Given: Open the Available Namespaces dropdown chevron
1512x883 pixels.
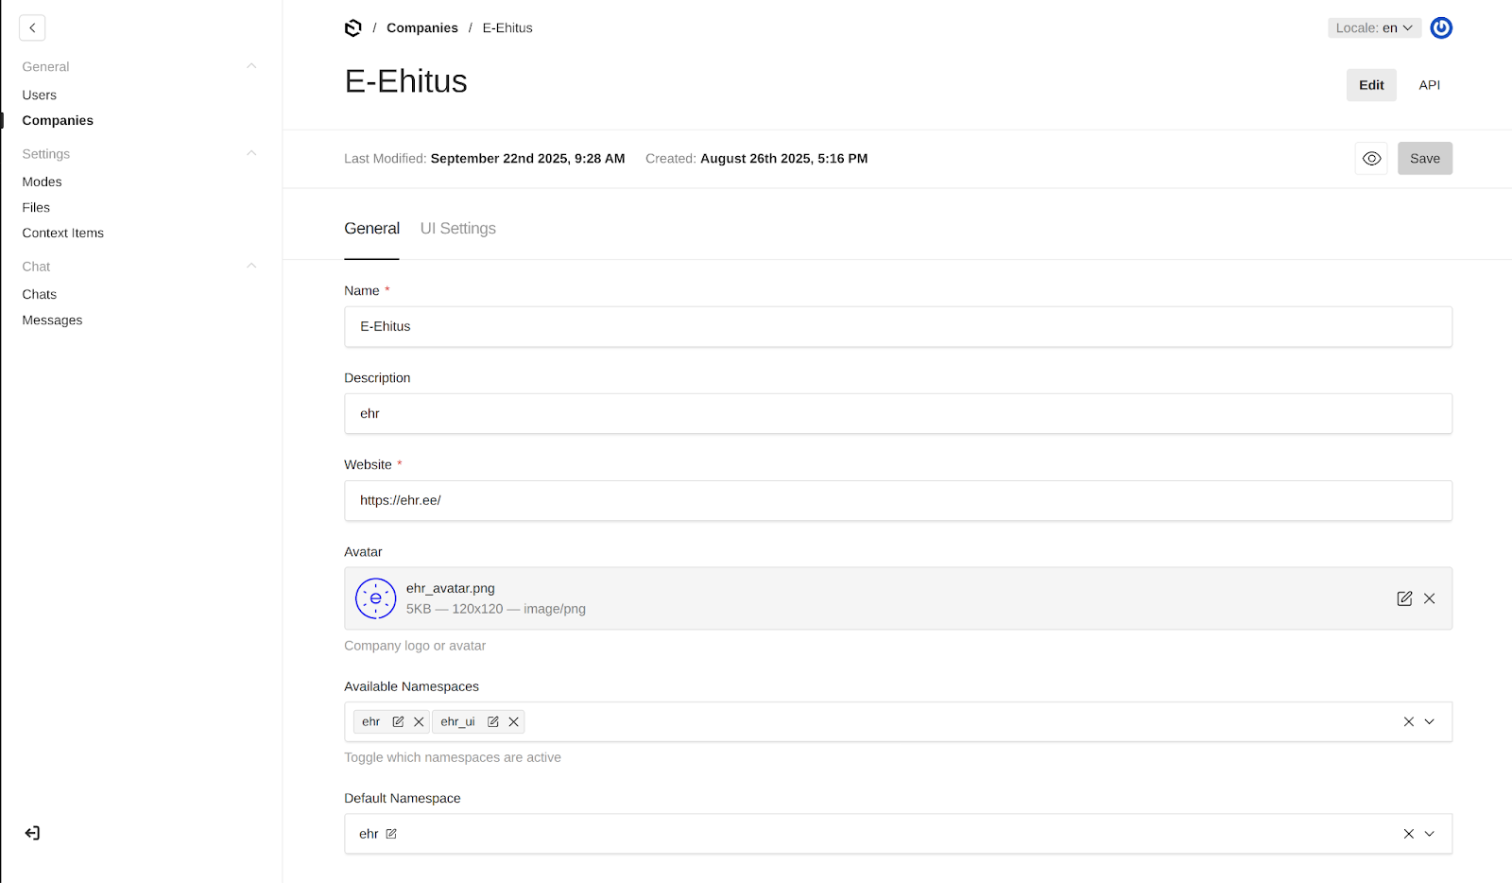Looking at the screenshot, I should [x=1430, y=721].
